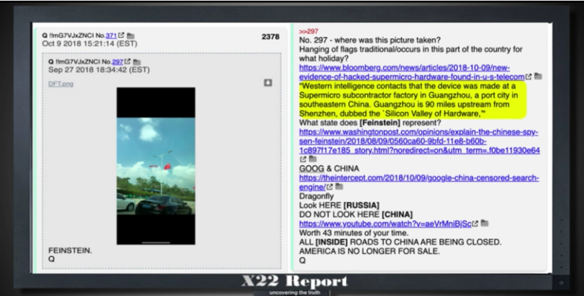584x296 pixels.
Task: Click folder icon after Bloomberg link
Action: click(538, 77)
